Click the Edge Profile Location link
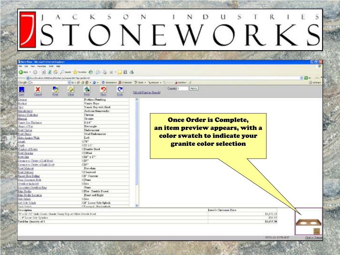Image resolution: width=340 pixels, height=255 pixels. (x=30, y=195)
